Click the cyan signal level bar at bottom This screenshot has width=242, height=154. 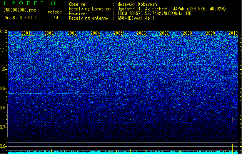[123, 152]
